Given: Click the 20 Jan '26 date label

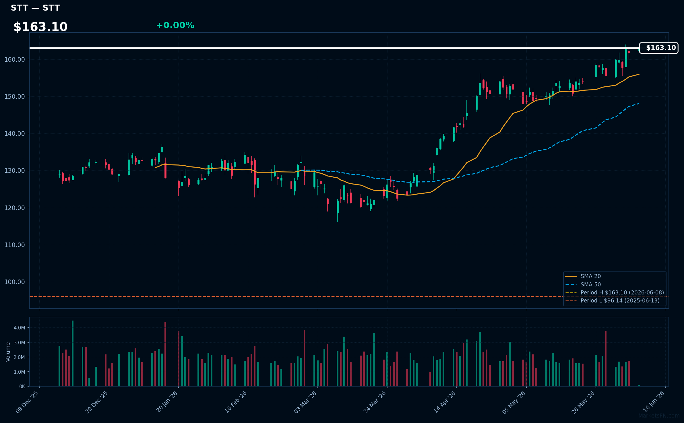Looking at the screenshot, I should 166,402.
